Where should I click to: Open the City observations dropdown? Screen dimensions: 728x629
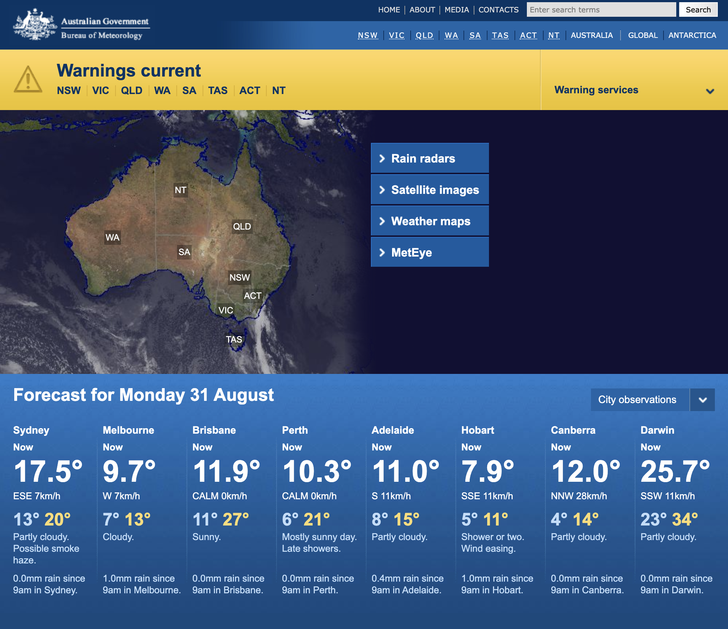pyautogui.click(x=639, y=399)
